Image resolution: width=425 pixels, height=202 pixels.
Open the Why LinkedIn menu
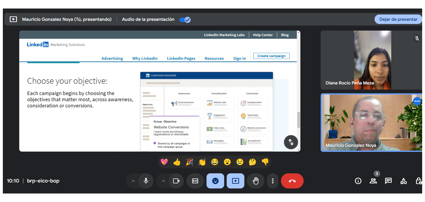coord(145,58)
